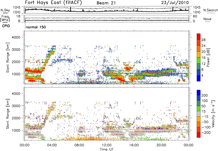Pick the blue top segment of Velocity color bar

click(x=199, y=93)
